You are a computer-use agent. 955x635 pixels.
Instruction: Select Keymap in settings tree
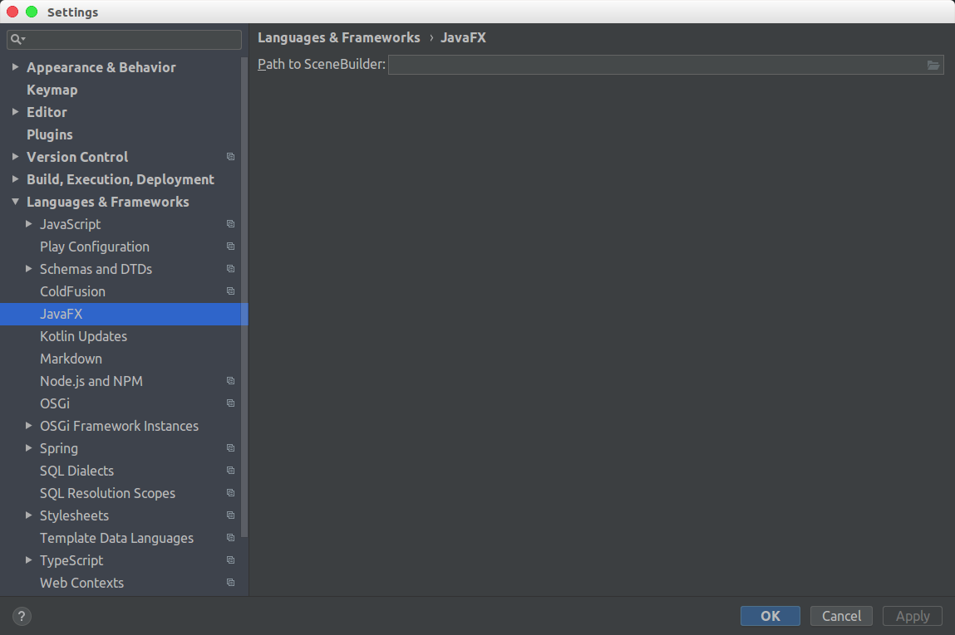[52, 90]
